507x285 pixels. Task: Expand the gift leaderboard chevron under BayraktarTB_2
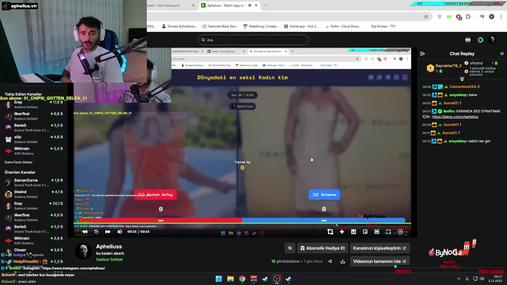(462, 79)
